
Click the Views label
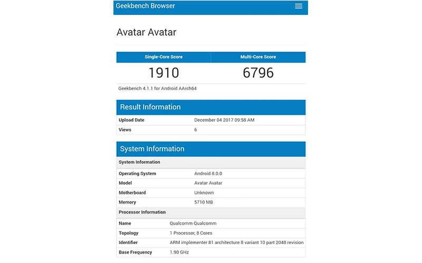click(125, 129)
